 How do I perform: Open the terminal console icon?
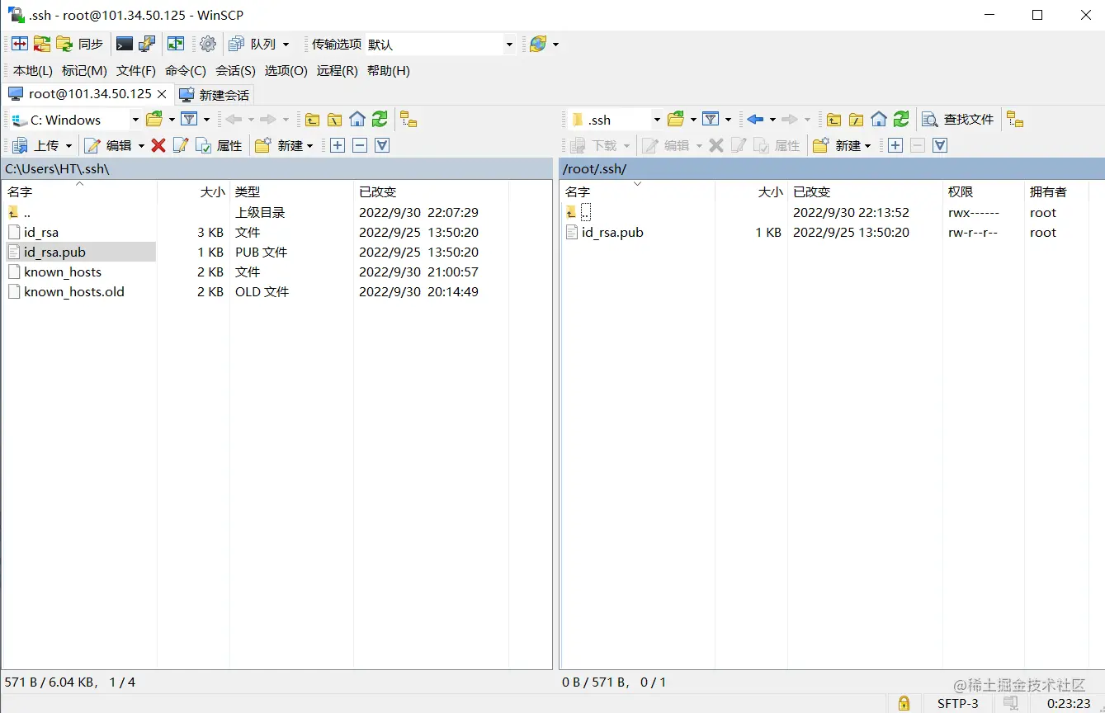[125, 44]
